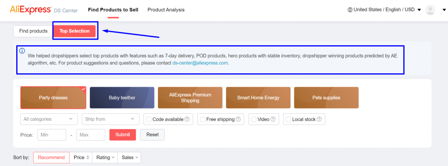Image resolution: width=448 pixels, height=166 pixels.
Task: Open the ds-center@aliexpress.com email link
Action: point(200,63)
